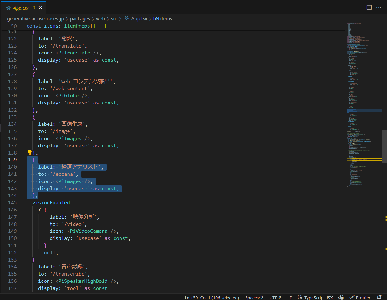Change end of line sequence LF

[289, 297]
